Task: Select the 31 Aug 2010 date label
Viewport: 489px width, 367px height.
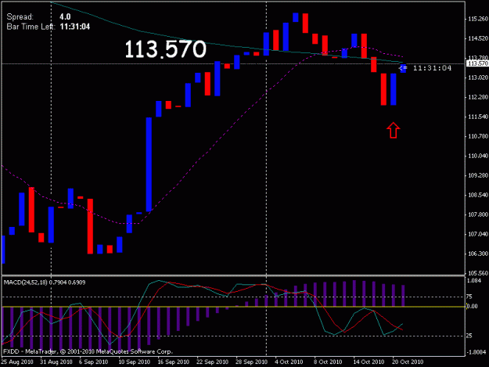Action: [x=56, y=362]
